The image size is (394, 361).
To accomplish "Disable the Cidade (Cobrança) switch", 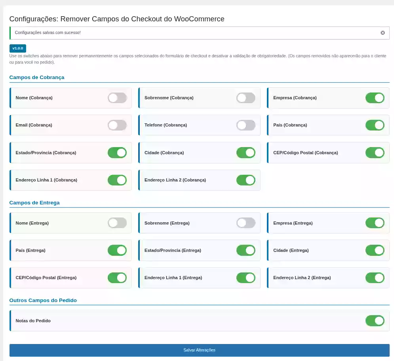I will [x=246, y=153].
